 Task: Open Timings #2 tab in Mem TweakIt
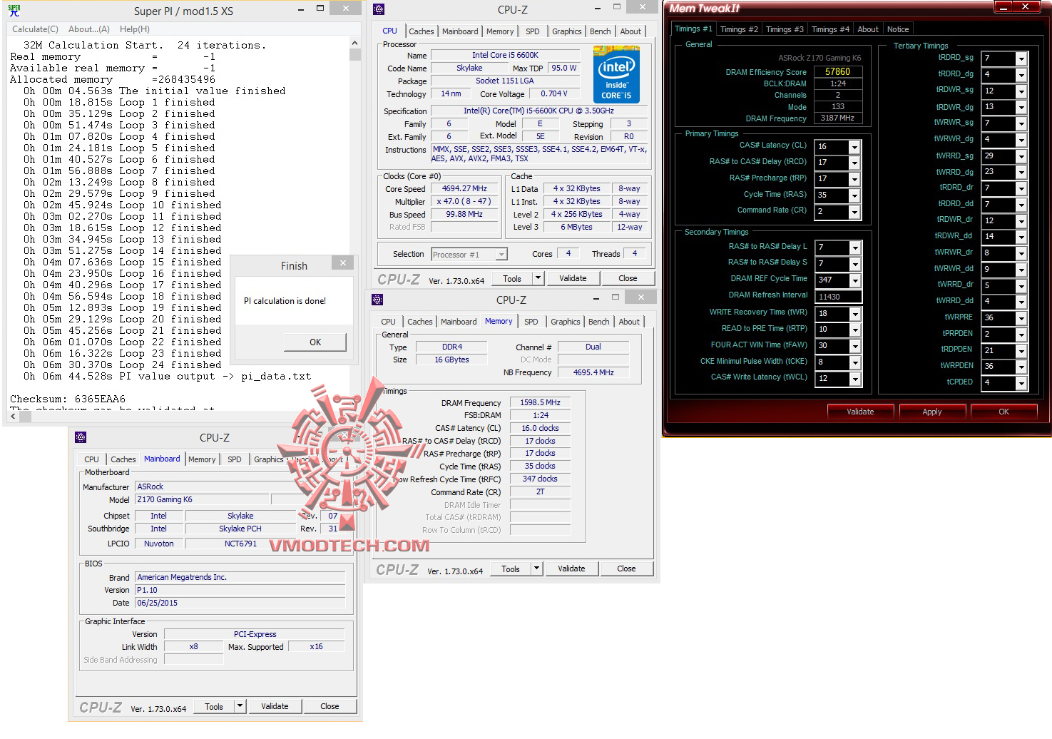pyautogui.click(x=739, y=29)
